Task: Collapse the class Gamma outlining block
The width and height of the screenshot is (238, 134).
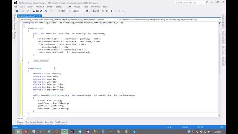Action: [x=22, y=68]
